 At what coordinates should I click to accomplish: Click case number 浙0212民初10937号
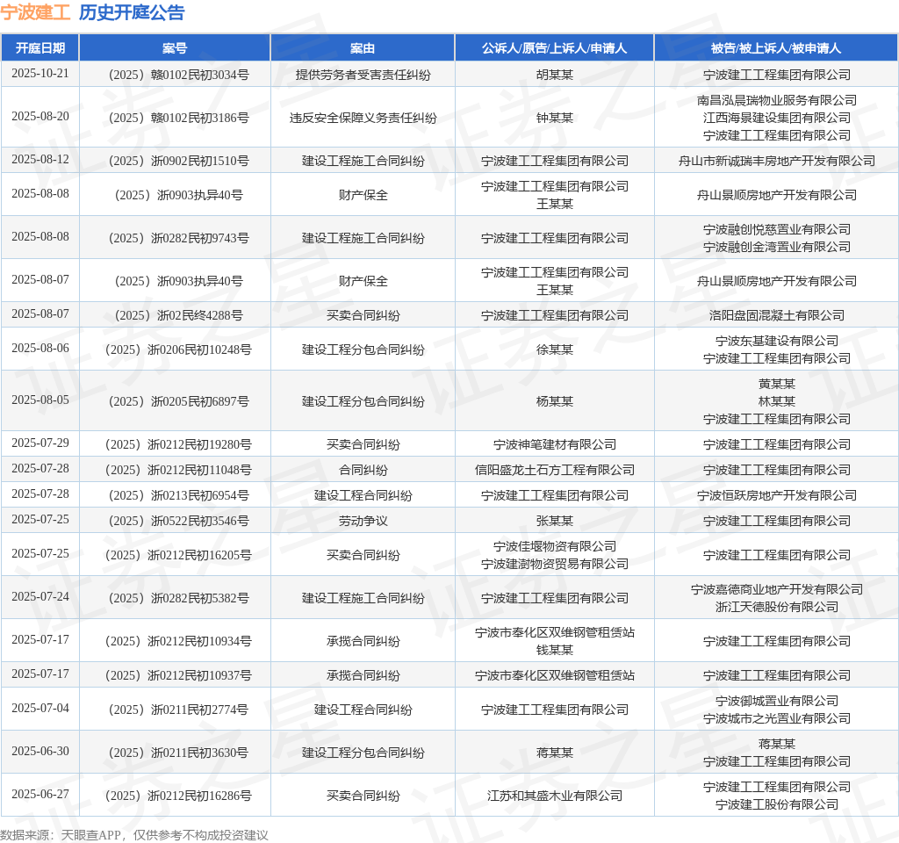(179, 675)
